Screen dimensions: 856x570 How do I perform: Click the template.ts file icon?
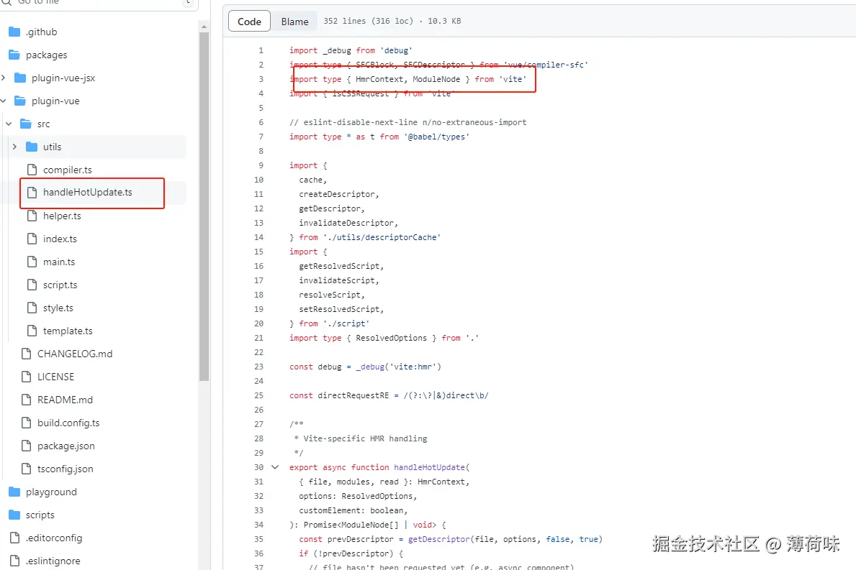[x=32, y=331]
